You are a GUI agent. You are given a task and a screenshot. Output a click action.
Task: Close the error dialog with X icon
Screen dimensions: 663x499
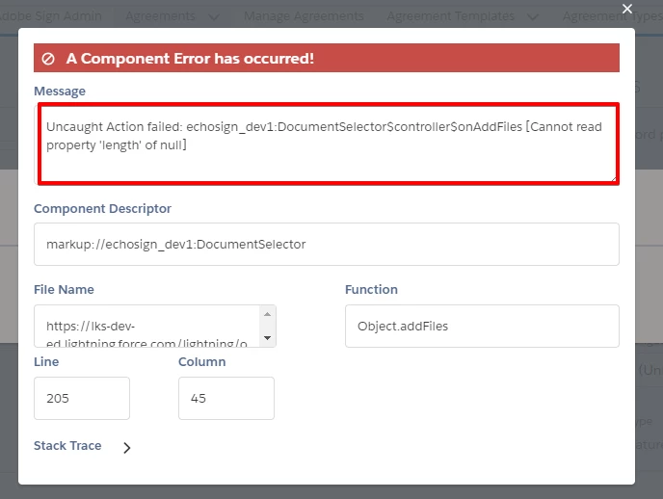click(x=627, y=9)
